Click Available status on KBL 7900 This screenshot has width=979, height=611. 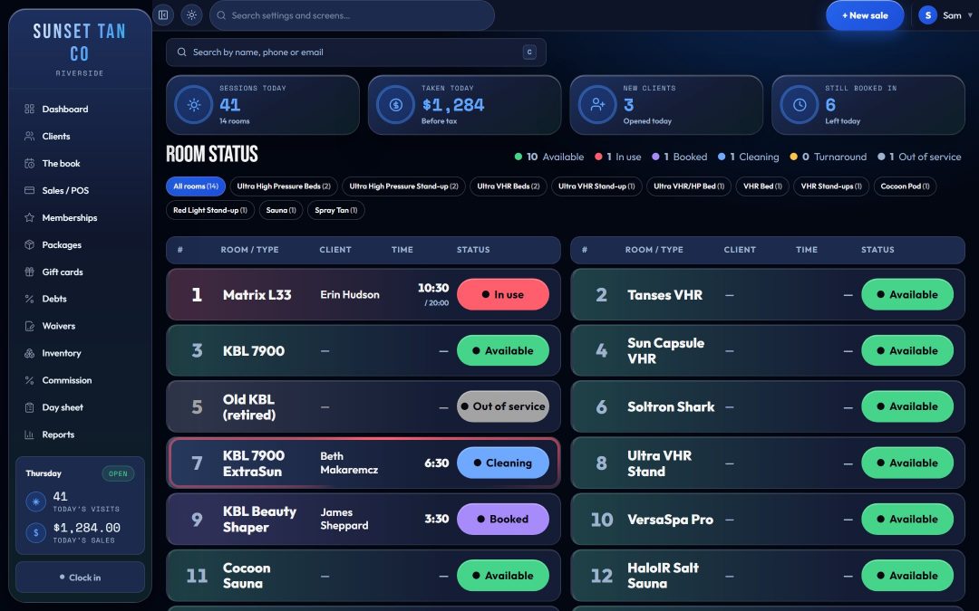(502, 350)
